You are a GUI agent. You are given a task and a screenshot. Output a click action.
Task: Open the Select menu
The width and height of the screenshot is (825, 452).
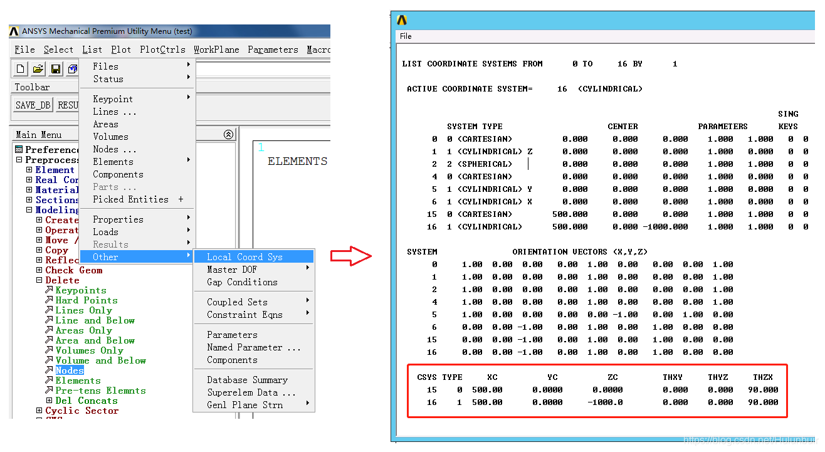(x=58, y=50)
